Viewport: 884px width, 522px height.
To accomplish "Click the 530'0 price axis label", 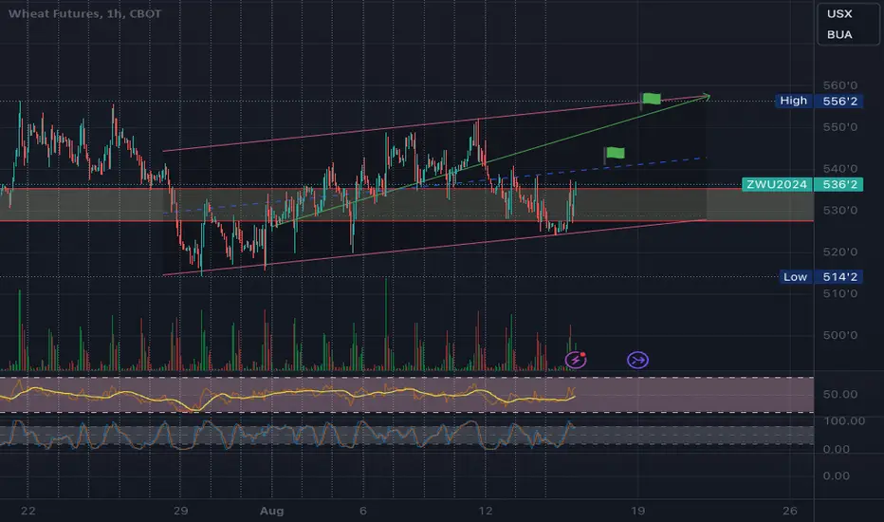I will tap(840, 211).
